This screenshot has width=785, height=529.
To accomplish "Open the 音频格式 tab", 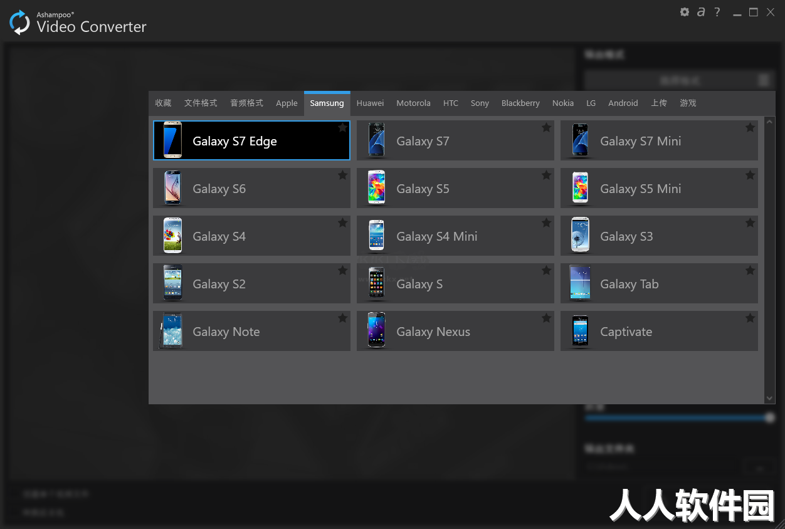I will coord(246,103).
